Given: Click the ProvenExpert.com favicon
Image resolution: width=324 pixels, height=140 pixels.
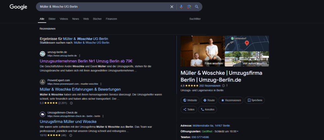Looking at the screenshot, I should point(42,82).
